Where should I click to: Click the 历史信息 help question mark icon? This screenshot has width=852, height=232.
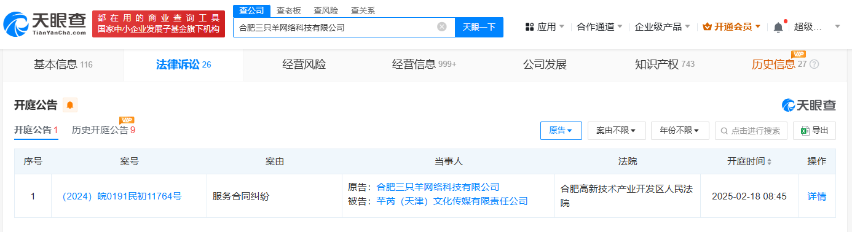click(x=815, y=64)
